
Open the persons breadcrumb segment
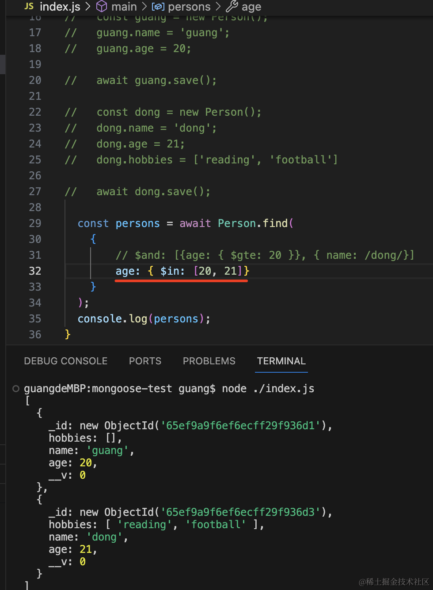[x=189, y=7]
